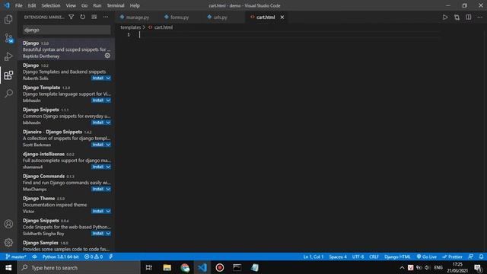The image size is (487, 274).
Task: Open Install dropdown for Django Snippets by bibhasdn
Action: pyautogui.click(x=108, y=123)
